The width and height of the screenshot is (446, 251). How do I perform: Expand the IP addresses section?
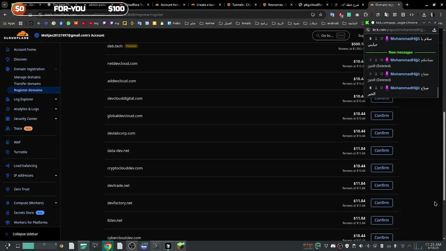click(56, 175)
